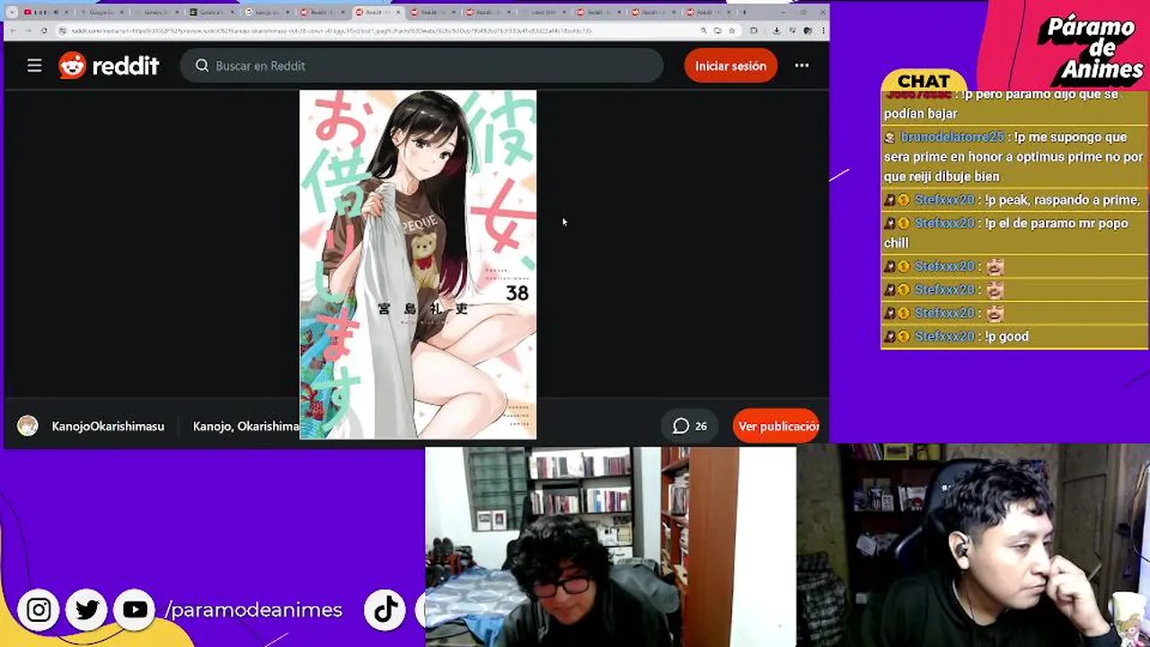Click Stefxxx20's message '!p good'
The image size is (1150, 647).
click(x=1006, y=336)
